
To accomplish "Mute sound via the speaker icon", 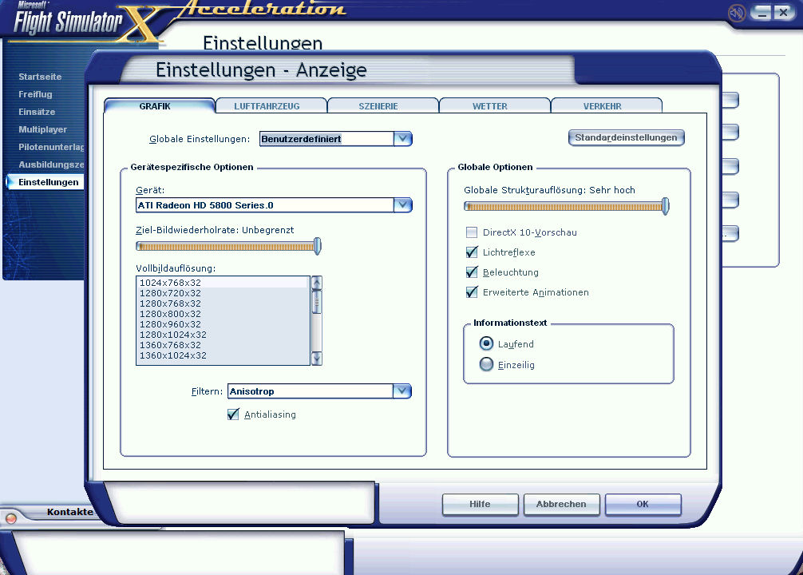I will (x=737, y=13).
